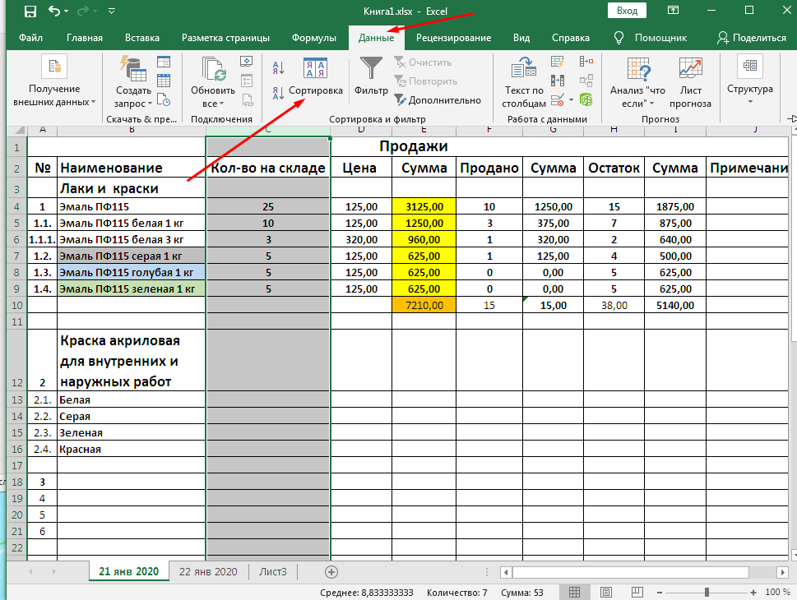Open ribbon display options icon
Viewport: 797px width, 600px height.
coord(673,11)
